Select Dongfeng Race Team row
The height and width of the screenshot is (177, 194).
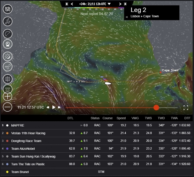point(97,141)
